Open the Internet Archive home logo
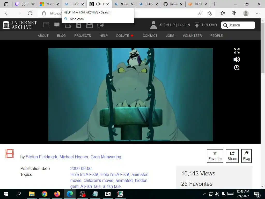Viewport: 265px width, 199px height. [x=20, y=25]
